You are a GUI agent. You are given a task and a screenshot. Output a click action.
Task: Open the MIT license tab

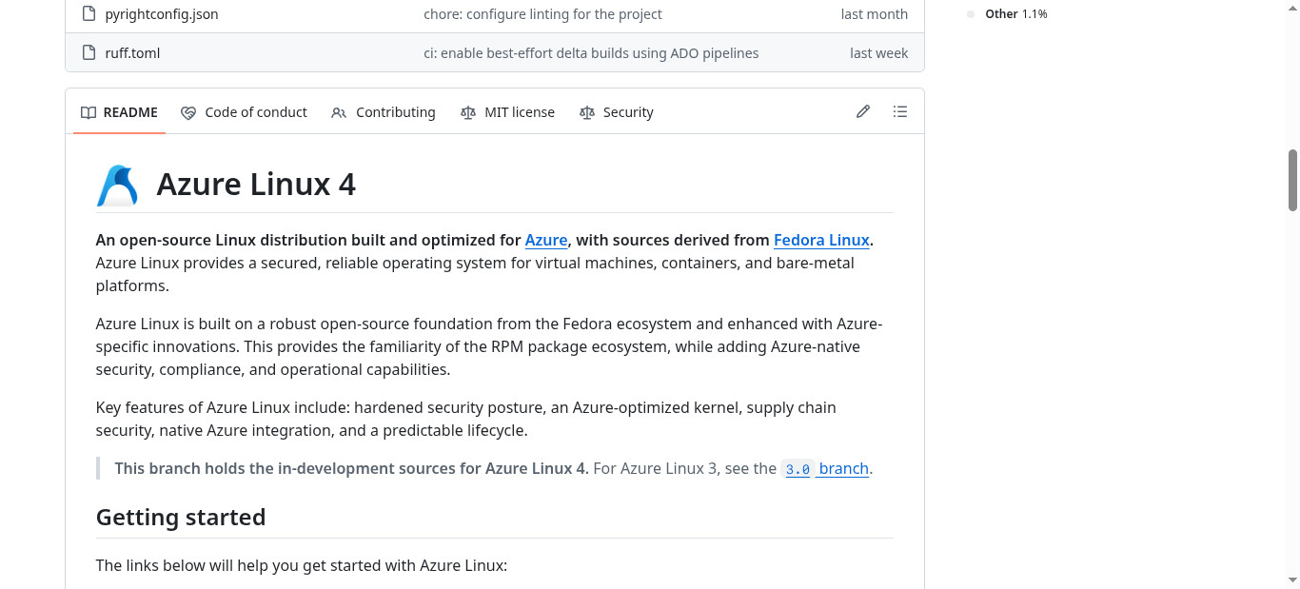pos(507,112)
